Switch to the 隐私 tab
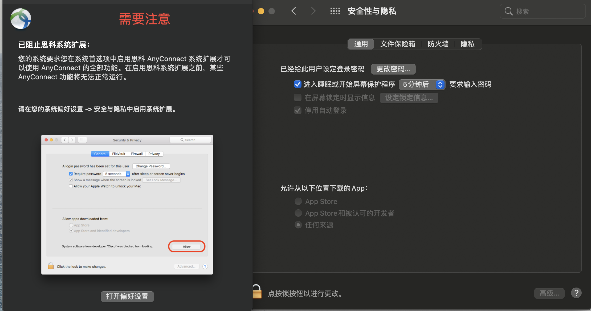The width and height of the screenshot is (591, 311). point(468,44)
